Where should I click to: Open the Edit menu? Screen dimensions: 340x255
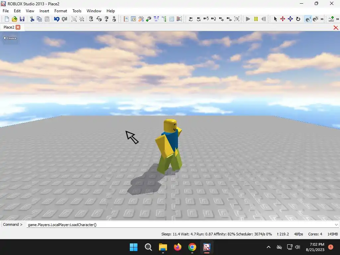point(17,11)
